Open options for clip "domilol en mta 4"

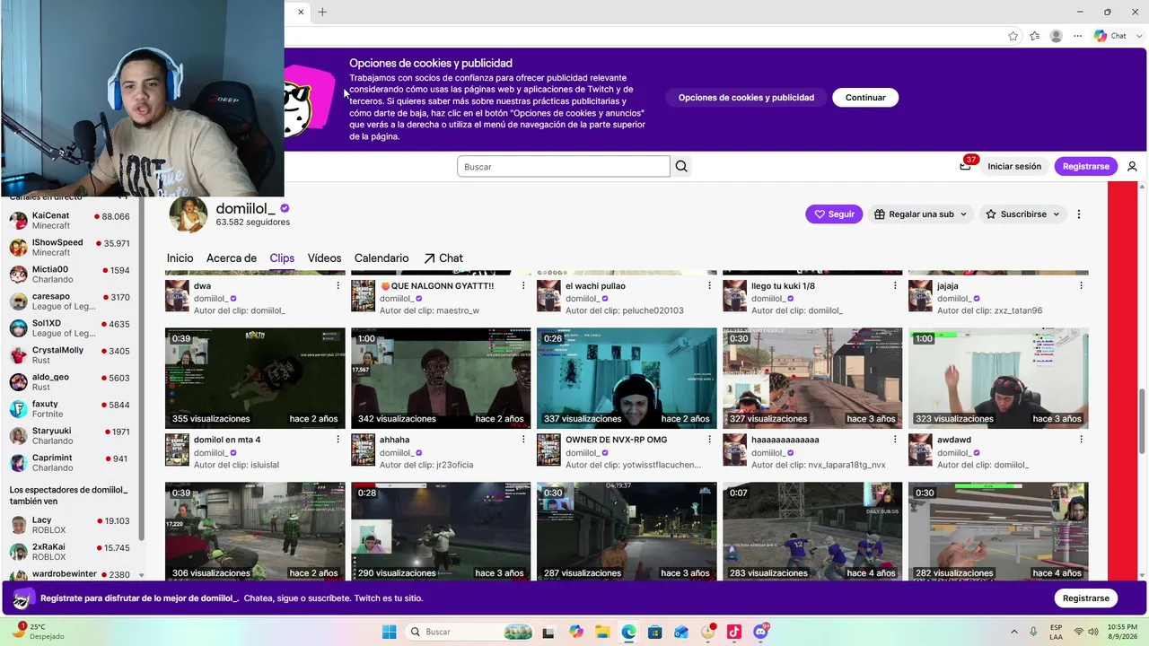338,440
